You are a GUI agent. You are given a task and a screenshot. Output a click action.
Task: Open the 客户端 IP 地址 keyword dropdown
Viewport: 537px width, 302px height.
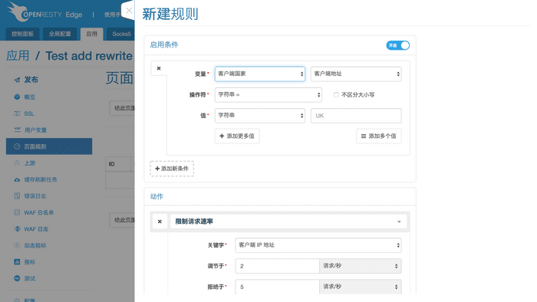[x=318, y=245]
